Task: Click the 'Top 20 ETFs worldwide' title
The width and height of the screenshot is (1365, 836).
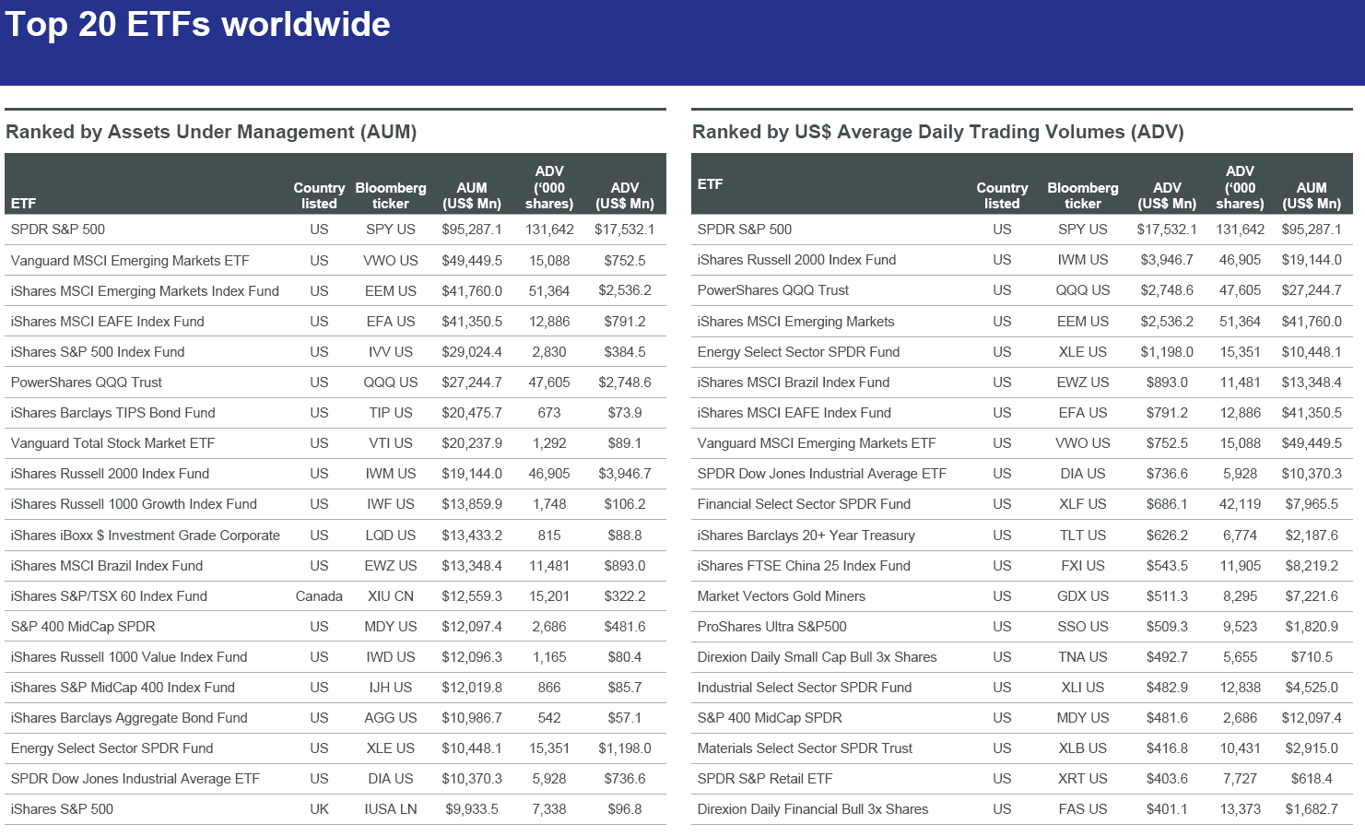Action: 197,24
